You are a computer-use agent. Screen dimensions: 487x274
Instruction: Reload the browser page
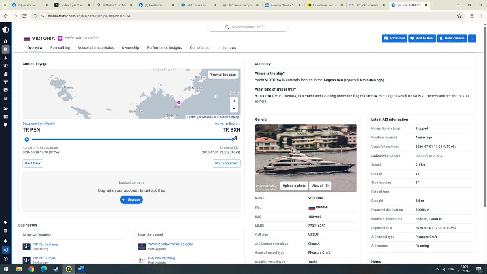coord(24,16)
